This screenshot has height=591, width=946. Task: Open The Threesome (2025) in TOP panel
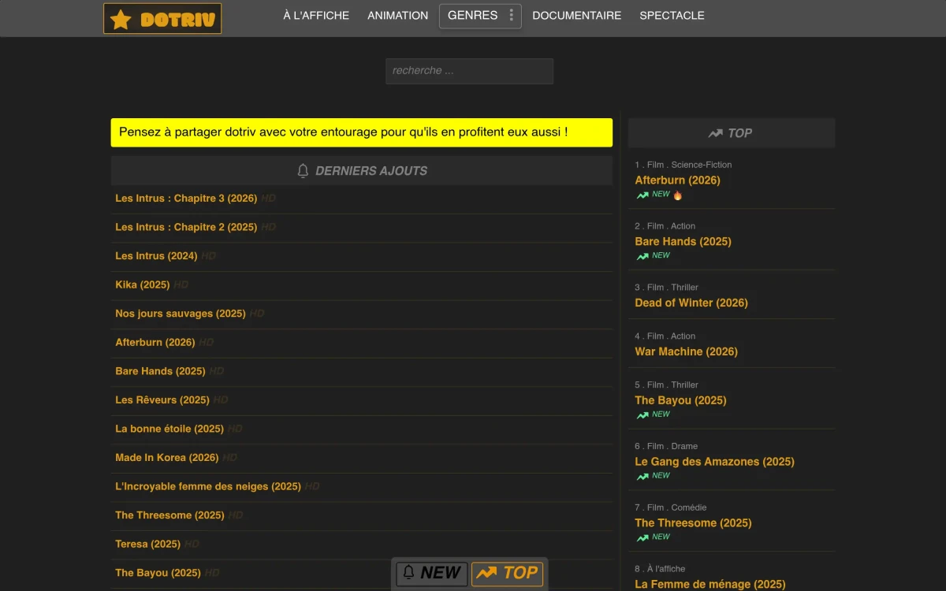(x=693, y=523)
